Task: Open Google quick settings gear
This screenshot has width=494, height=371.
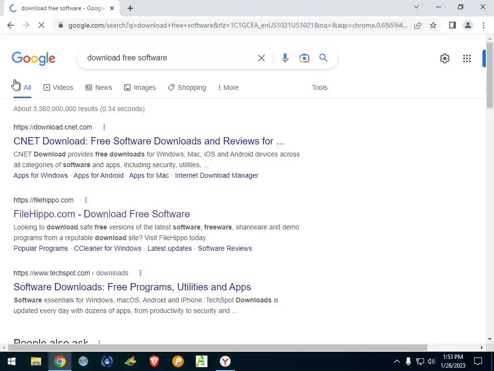Action: tap(444, 58)
